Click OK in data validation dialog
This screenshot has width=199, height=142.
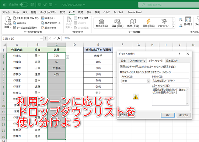[168, 115]
